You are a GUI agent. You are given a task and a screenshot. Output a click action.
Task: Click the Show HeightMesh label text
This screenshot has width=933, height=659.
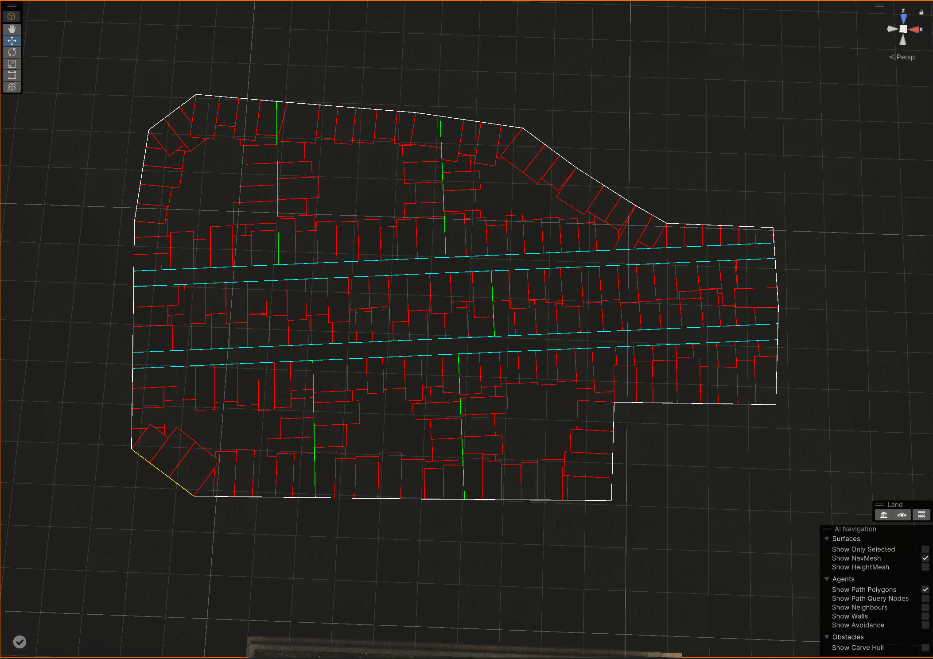coord(860,567)
